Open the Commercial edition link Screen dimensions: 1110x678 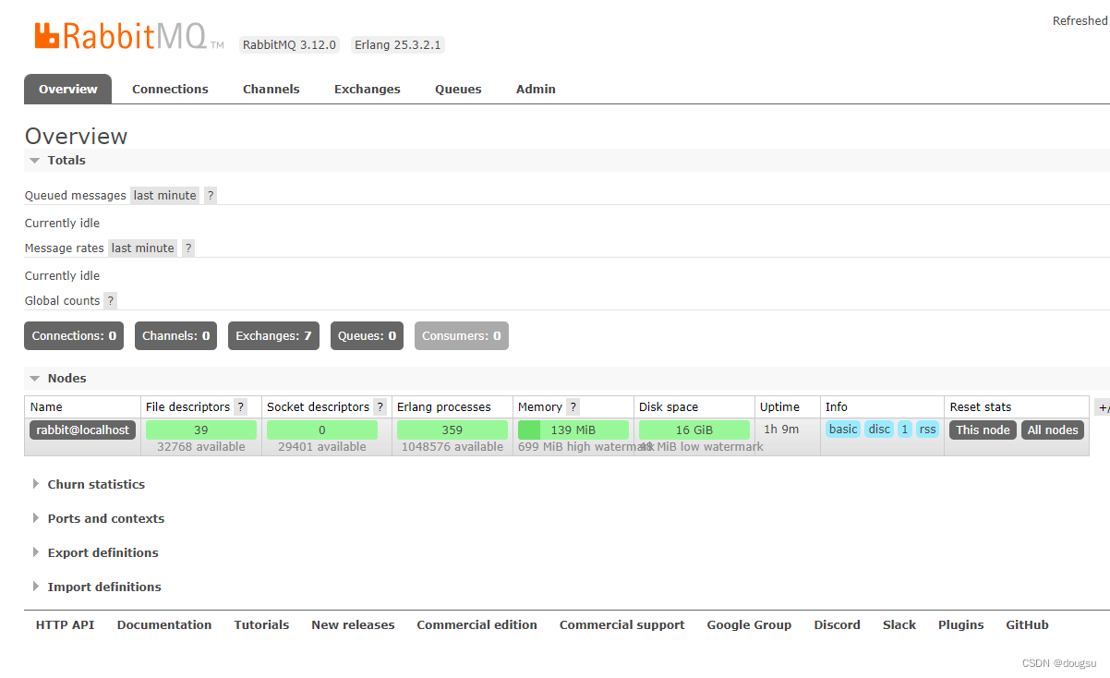477,625
